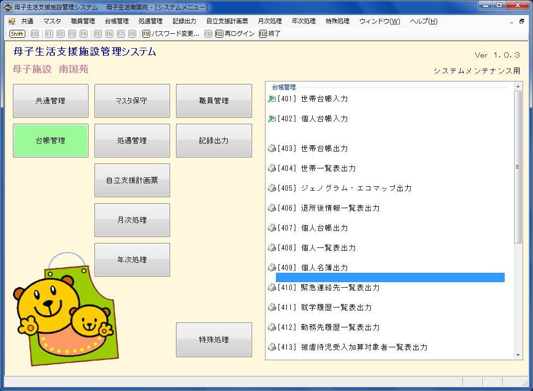The image size is (533, 391).
Task: Click the system menu icon left of 共通
Action: (12, 21)
